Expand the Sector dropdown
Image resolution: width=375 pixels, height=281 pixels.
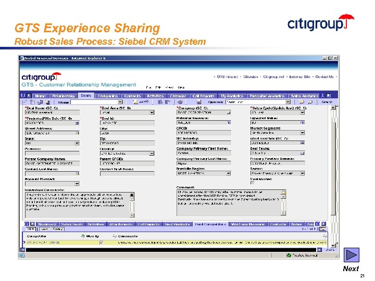pos(303,173)
